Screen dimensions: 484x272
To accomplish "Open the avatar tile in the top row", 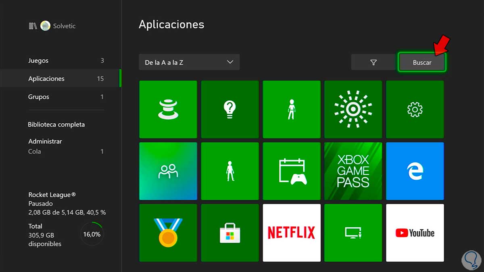I will click(292, 110).
